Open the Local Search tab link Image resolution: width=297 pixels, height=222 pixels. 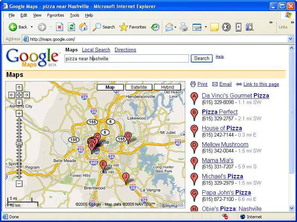pos(96,50)
